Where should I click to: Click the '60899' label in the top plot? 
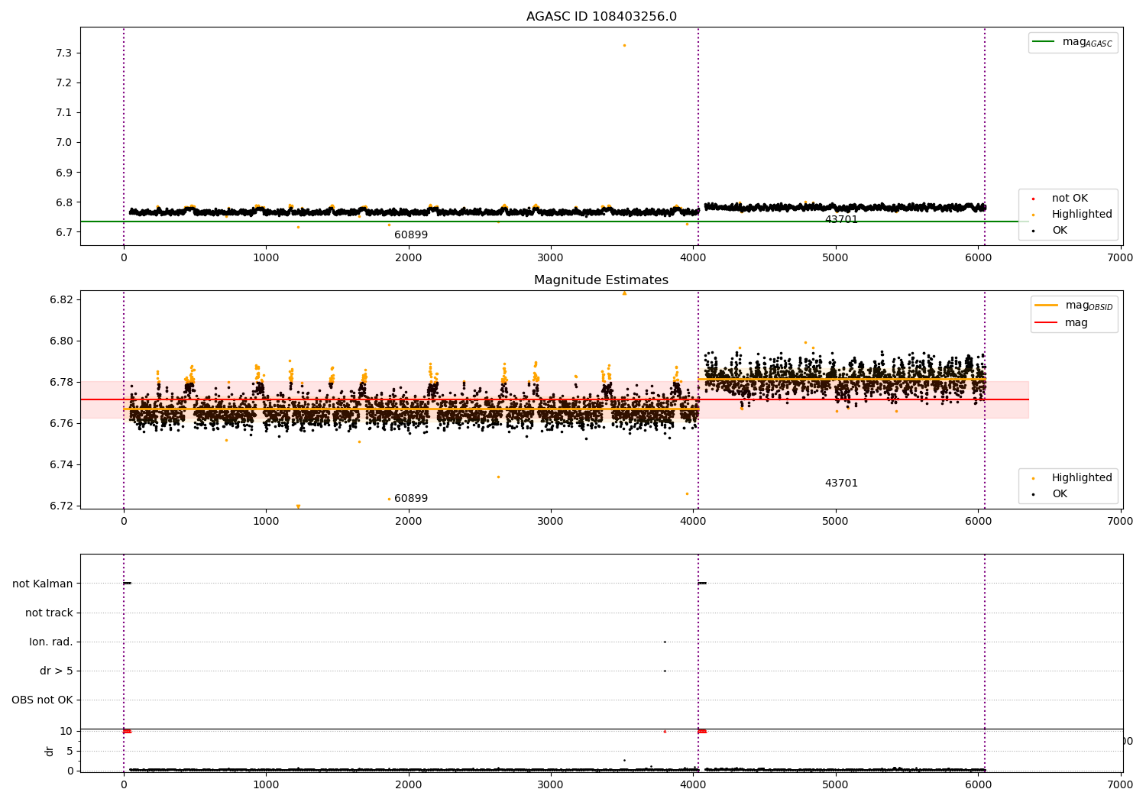(x=411, y=235)
